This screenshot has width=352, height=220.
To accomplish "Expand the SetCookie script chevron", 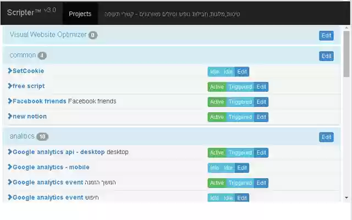I will click(10, 71).
